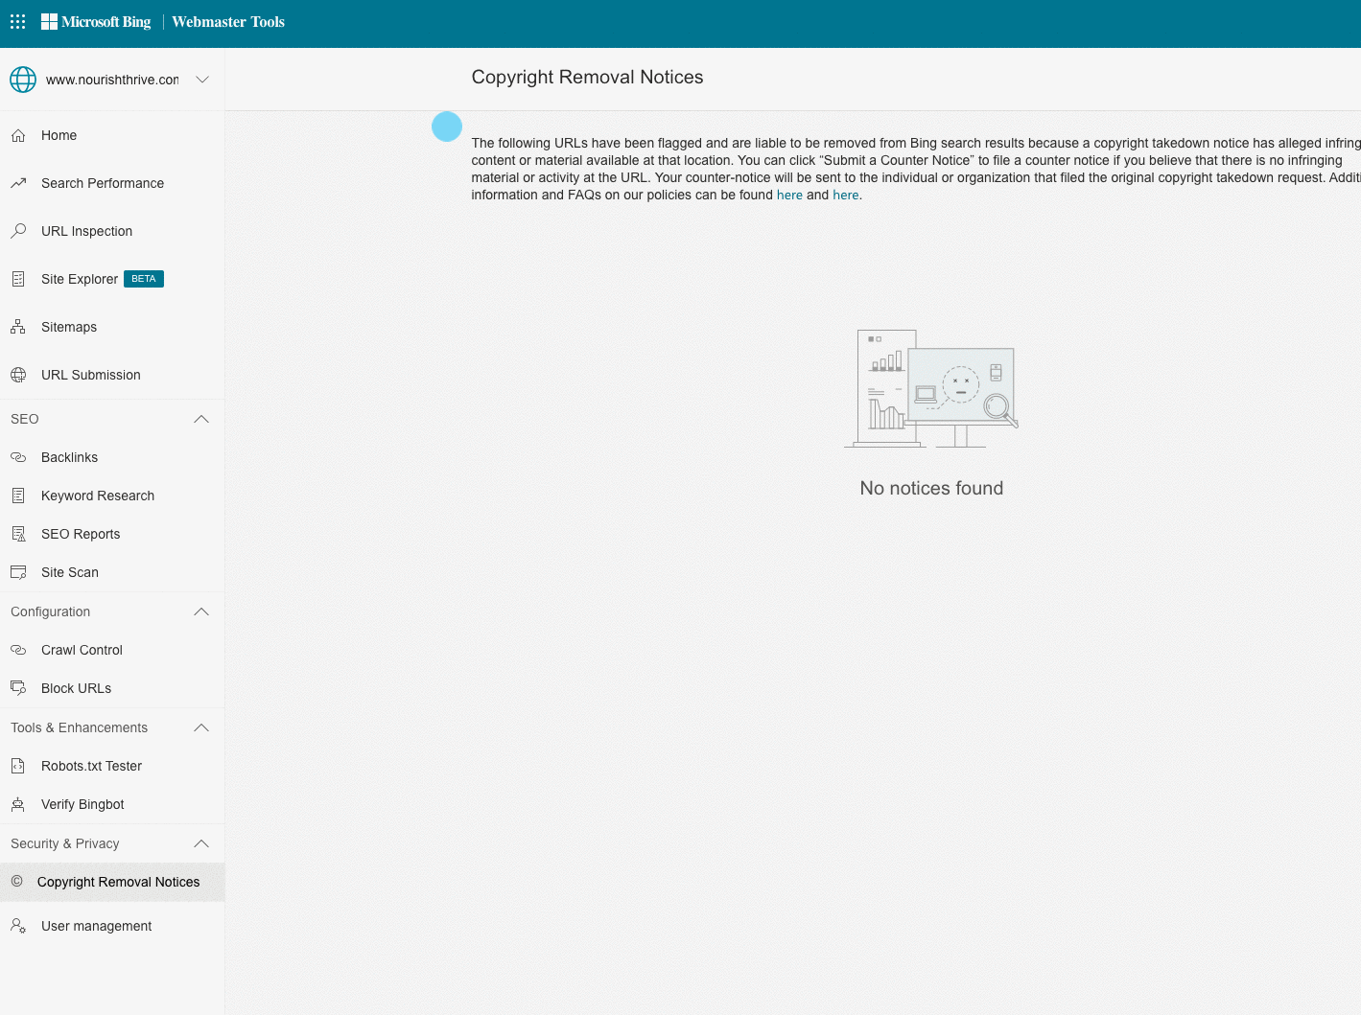This screenshot has height=1015, width=1361.
Task: Open Site Explorer beta feature
Action: (80, 279)
